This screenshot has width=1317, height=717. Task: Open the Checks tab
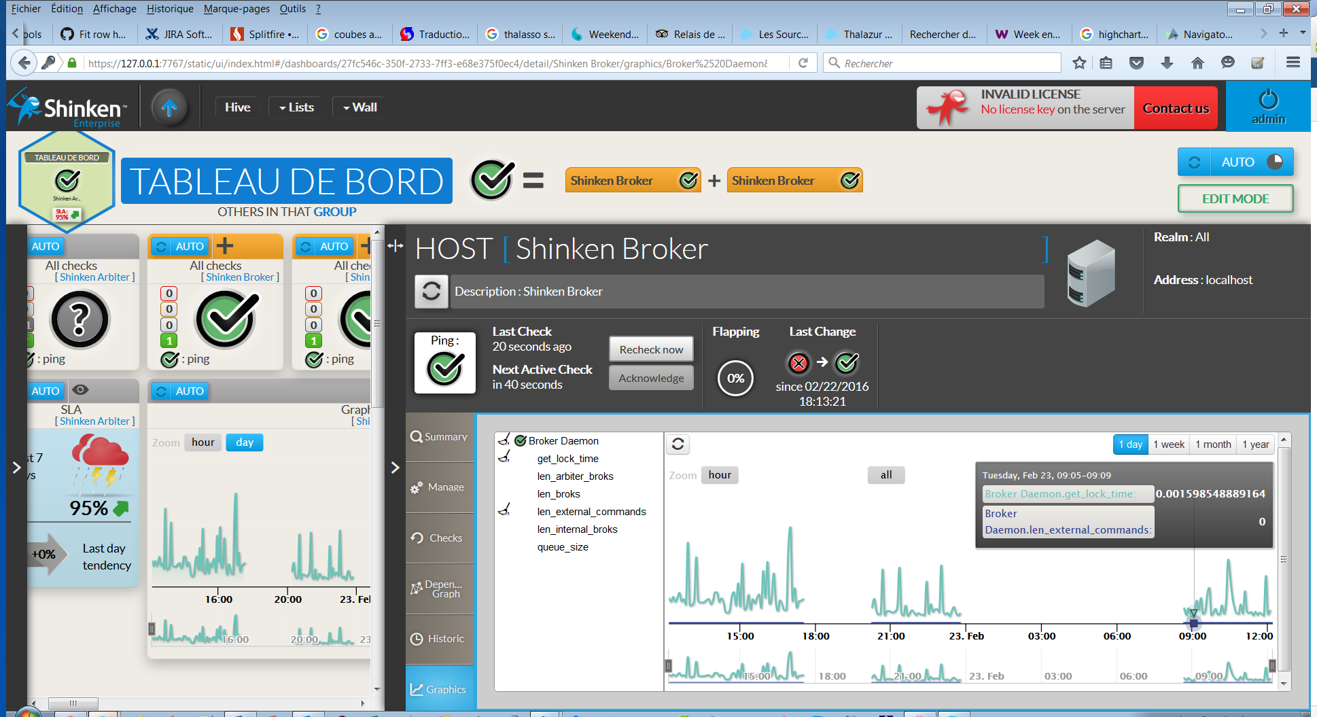click(x=440, y=538)
